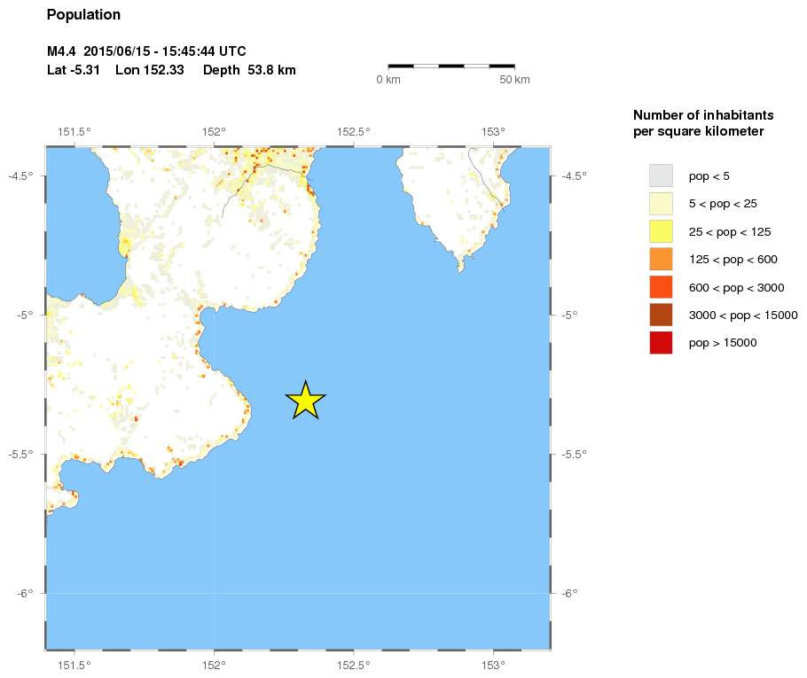Select the gray 'pop < 5' legend swatch

pyautogui.click(x=661, y=175)
